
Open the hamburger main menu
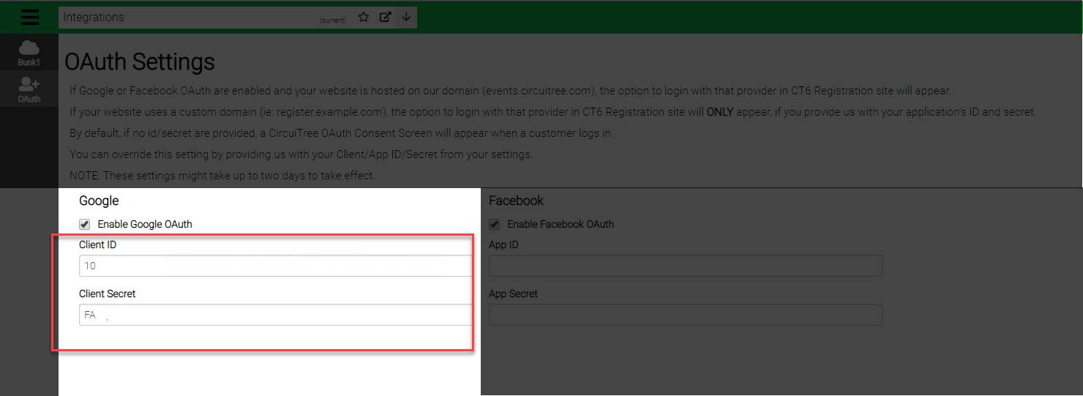[29, 17]
